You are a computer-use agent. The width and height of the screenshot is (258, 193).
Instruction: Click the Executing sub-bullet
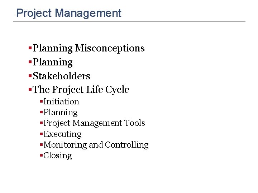(x=62, y=134)
